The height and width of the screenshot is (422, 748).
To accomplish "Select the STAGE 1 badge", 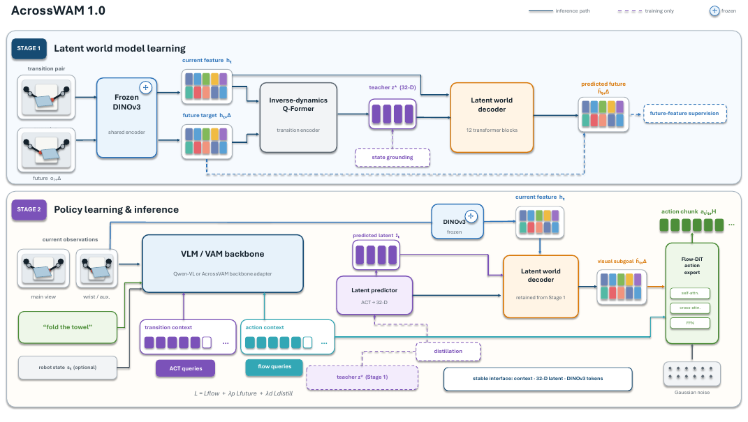I will tap(29, 49).
